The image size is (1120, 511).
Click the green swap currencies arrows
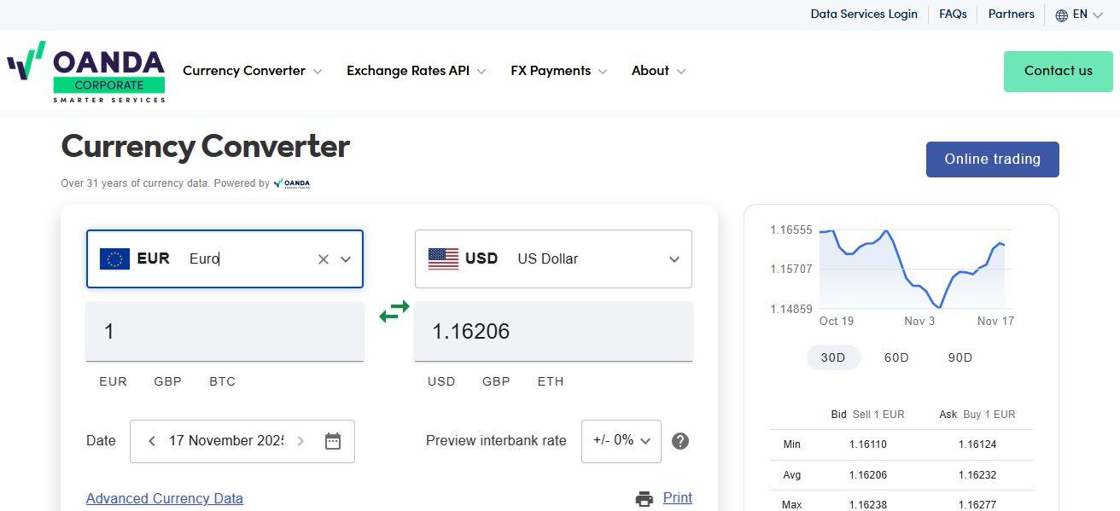[x=394, y=312]
